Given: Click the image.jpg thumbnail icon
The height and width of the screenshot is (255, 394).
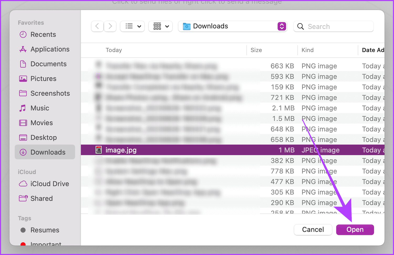Looking at the screenshot, I should coord(98,150).
